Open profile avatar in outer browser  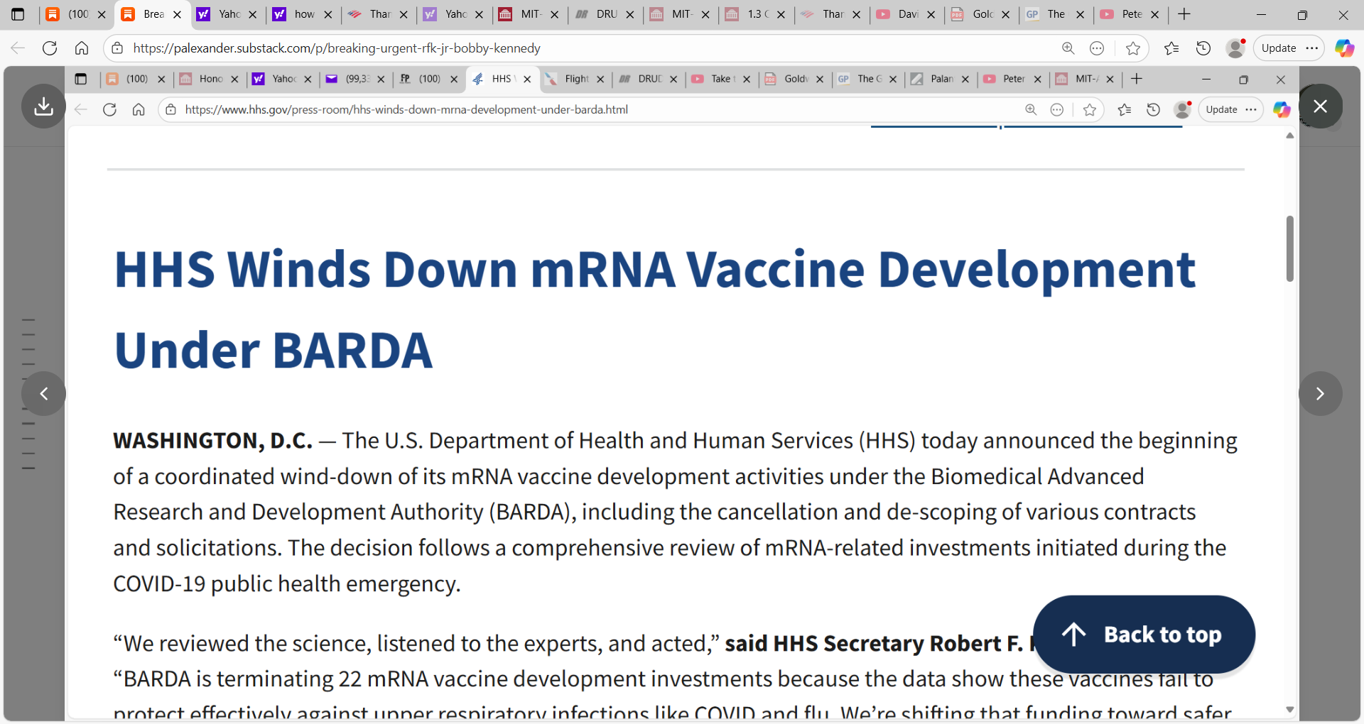click(x=1235, y=48)
